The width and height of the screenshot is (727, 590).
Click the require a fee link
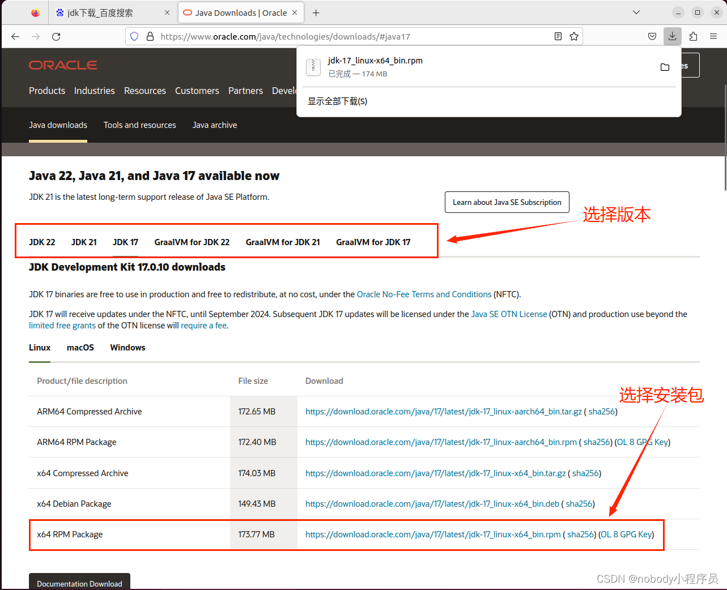tap(203, 326)
